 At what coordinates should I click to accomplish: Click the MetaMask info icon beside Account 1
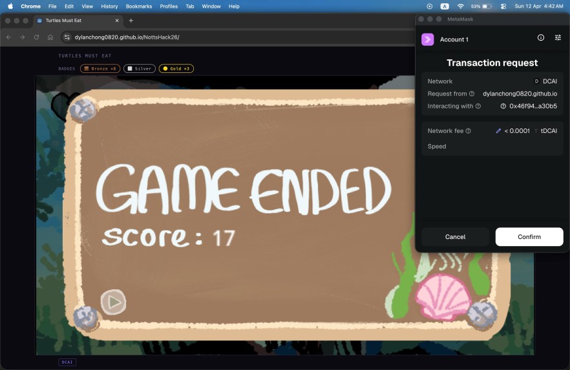point(541,38)
